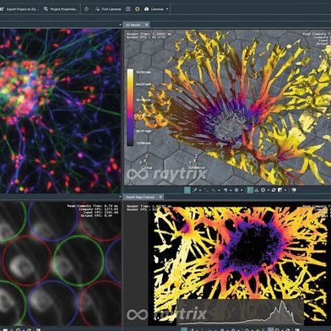The height and width of the screenshot is (331, 331).
Task: Click the green microlens circle in raw view
Action: click(x=79, y=261)
